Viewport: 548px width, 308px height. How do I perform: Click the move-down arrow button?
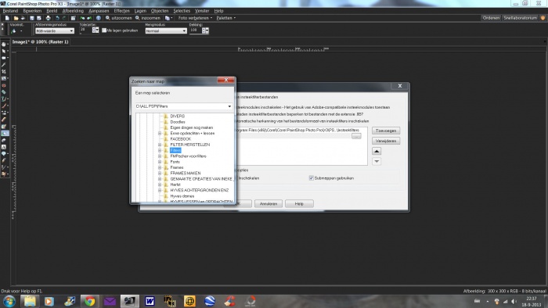377,162
